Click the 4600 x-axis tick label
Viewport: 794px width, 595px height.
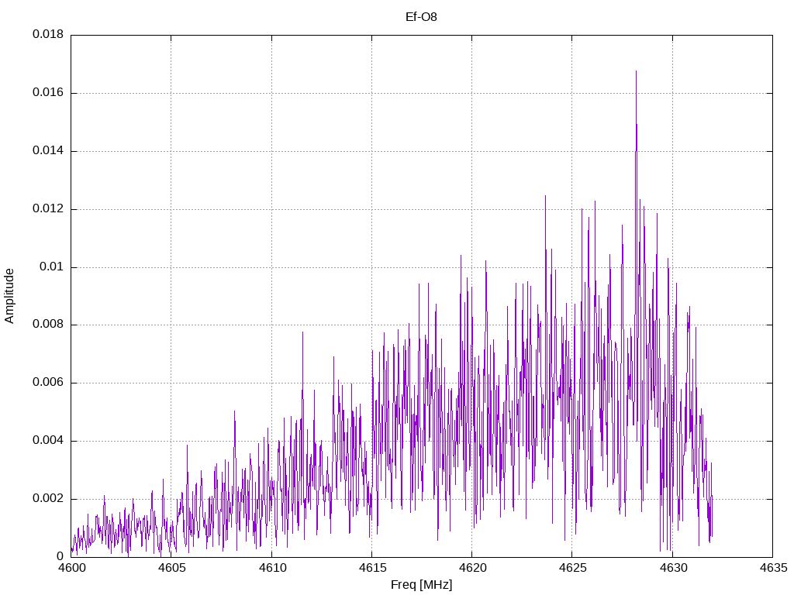71,568
